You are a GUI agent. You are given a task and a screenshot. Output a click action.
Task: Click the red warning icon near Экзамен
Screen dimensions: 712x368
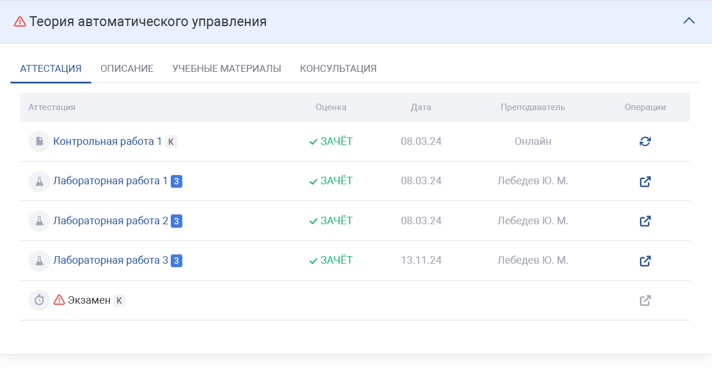point(59,300)
